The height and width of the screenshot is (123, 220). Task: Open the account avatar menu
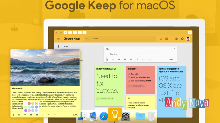[x=188, y=39]
